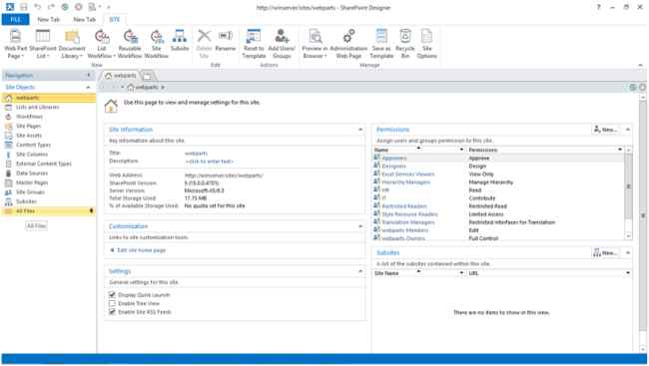
Task: Collapse the Customization section
Action: pos(360,226)
